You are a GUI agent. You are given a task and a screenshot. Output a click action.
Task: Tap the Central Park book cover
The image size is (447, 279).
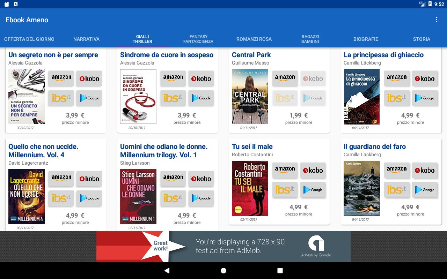point(250,97)
